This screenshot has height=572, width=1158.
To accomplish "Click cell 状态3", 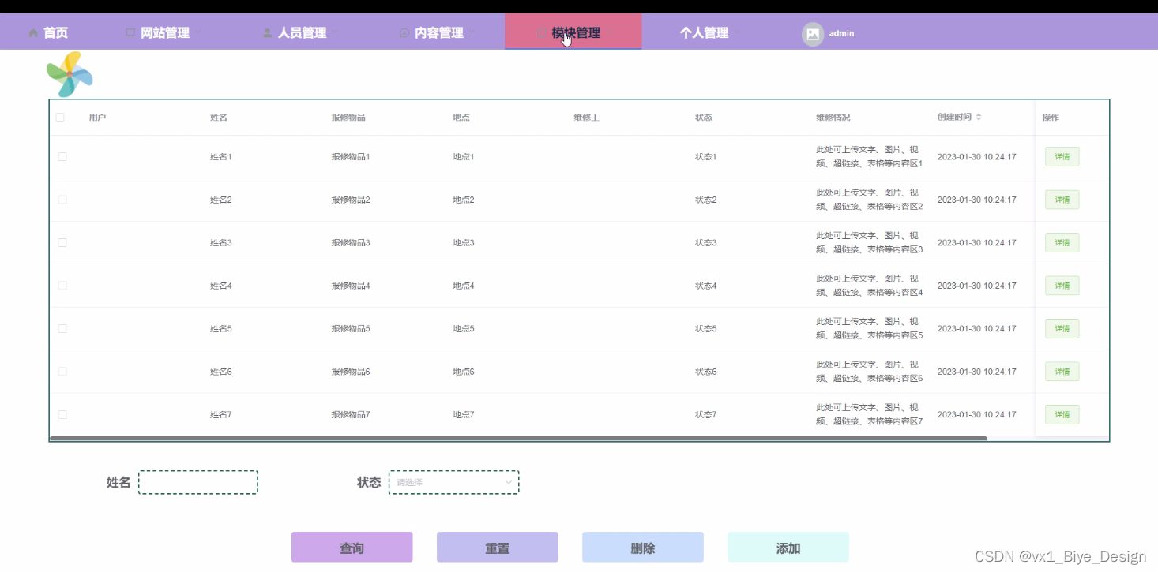I will coord(706,242).
